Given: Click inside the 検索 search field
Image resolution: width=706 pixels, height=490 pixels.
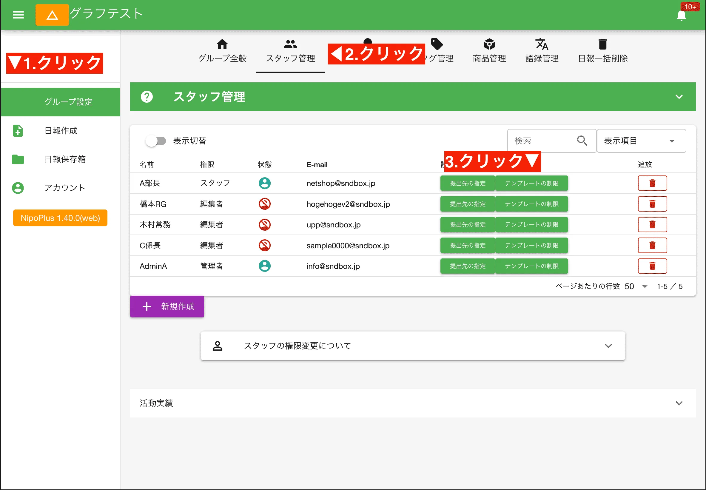Looking at the screenshot, I should (540, 141).
